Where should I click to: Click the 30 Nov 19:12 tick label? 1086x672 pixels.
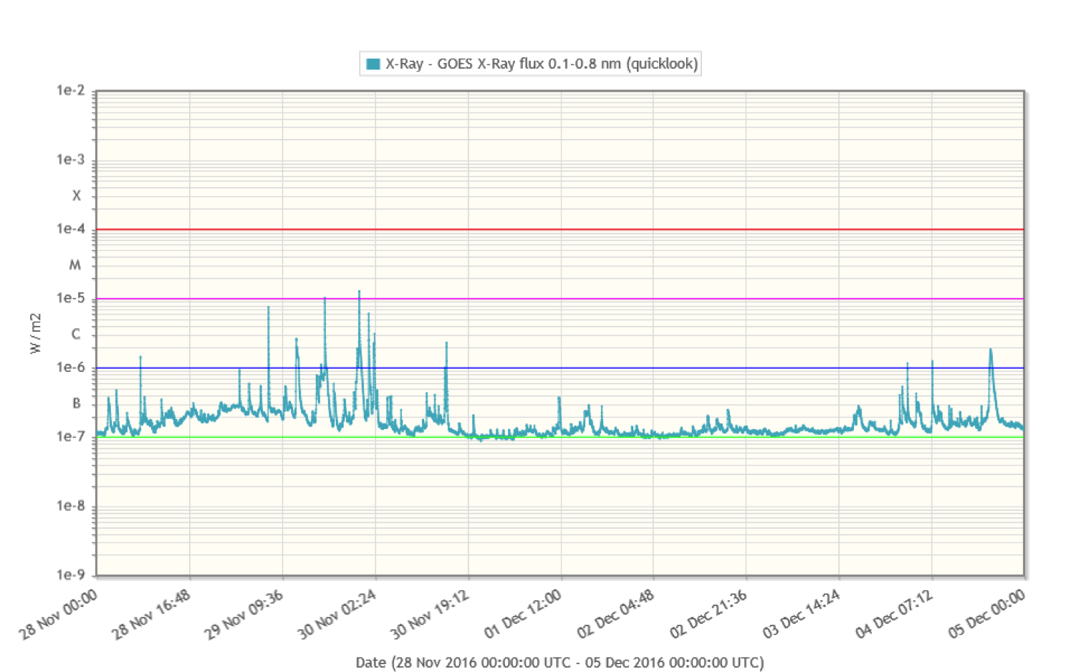[x=430, y=614]
